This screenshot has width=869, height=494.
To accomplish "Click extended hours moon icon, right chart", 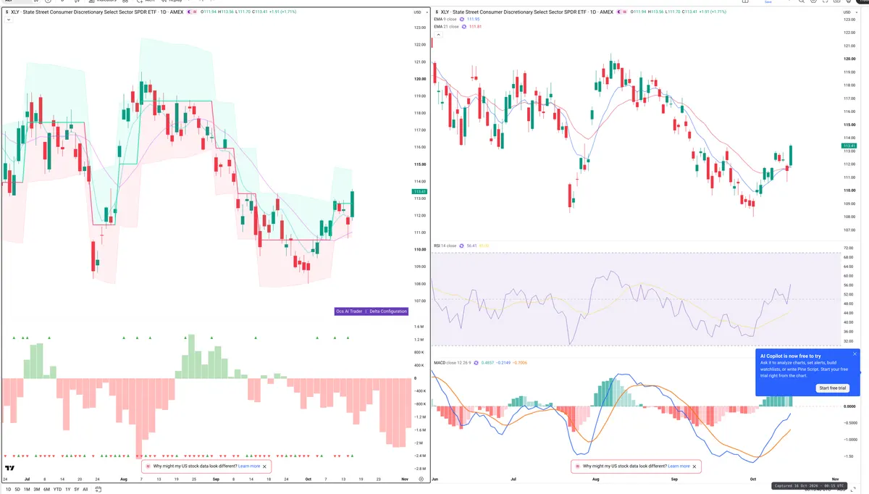I will pos(618,12).
